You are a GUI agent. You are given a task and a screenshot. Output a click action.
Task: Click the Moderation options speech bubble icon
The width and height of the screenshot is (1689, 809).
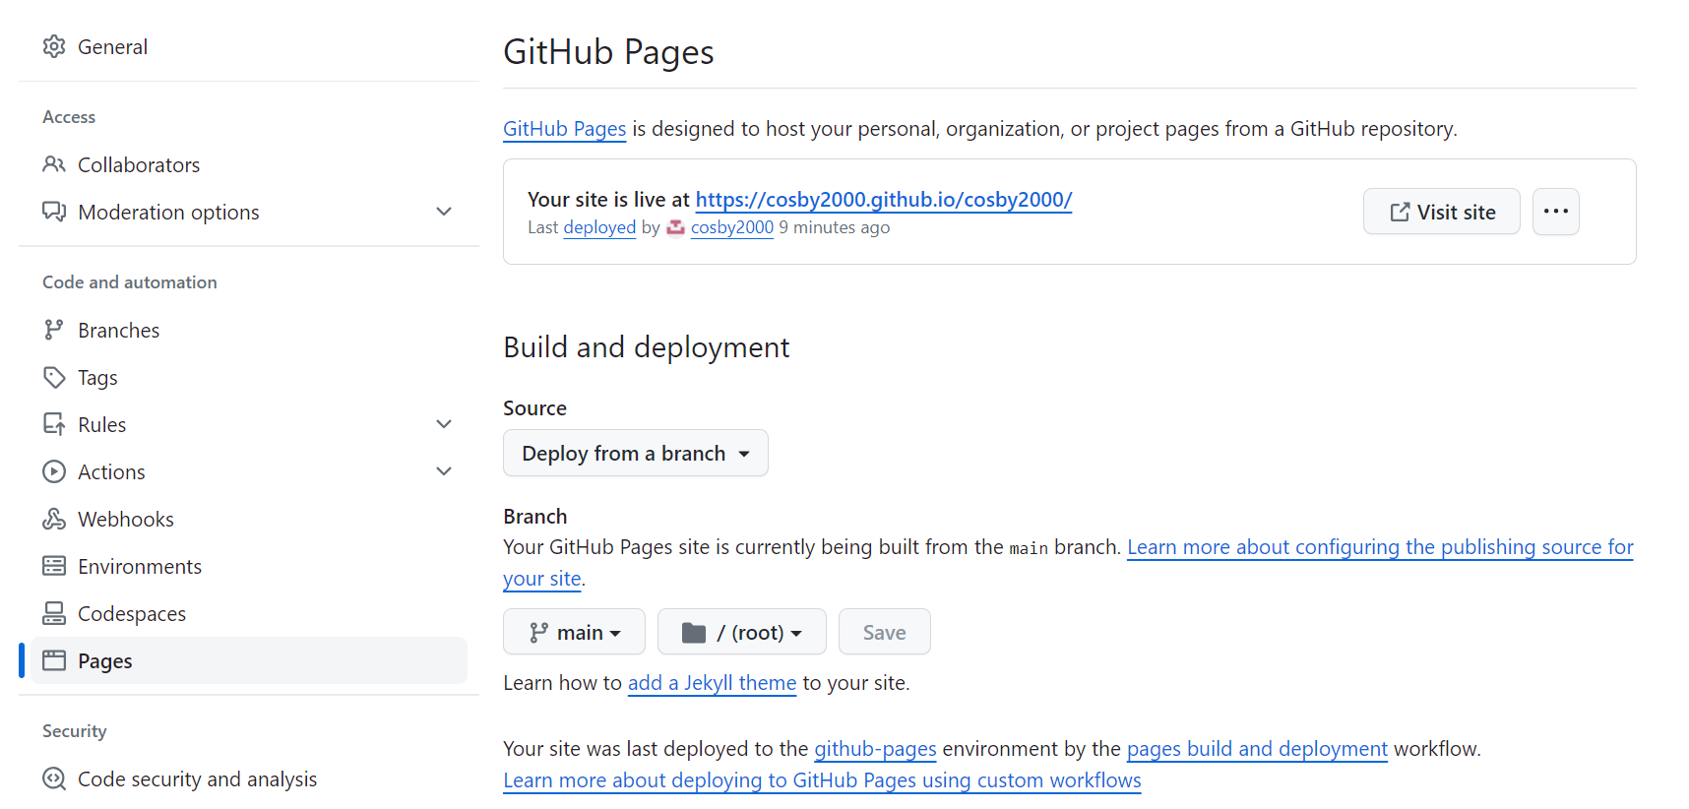click(x=54, y=212)
